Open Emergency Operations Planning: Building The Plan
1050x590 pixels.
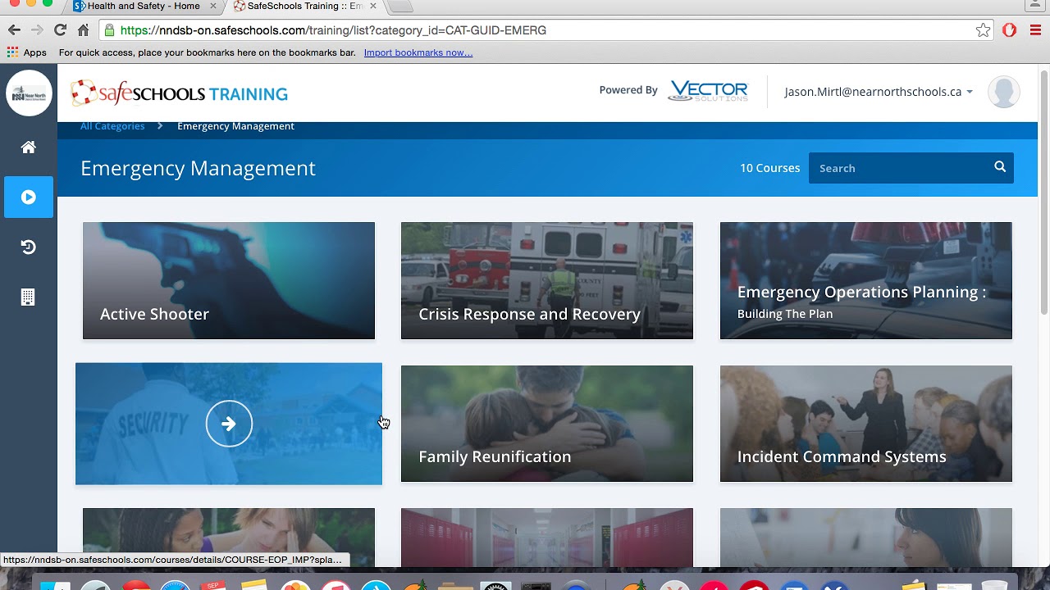pos(866,280)
